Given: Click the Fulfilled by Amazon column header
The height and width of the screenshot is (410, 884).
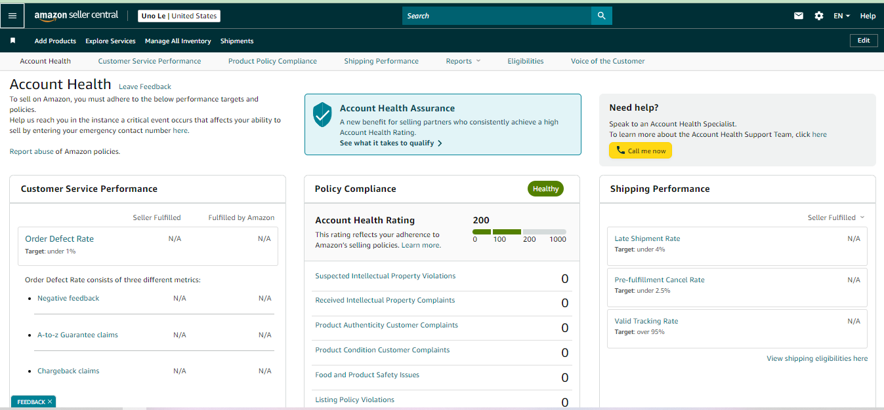Looking at the screenshot, I should pos(242,217).
